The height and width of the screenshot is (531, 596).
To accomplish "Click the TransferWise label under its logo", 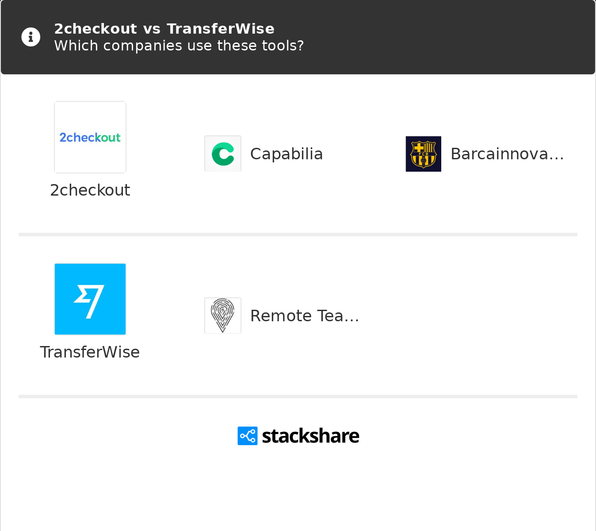I will [90, 352].
